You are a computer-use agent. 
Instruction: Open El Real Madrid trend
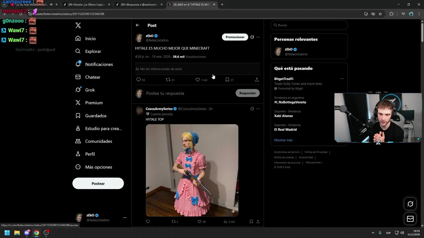coord(286,130)
